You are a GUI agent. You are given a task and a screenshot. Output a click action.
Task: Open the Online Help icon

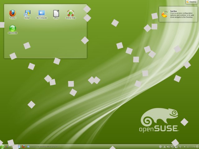[71, 14]
